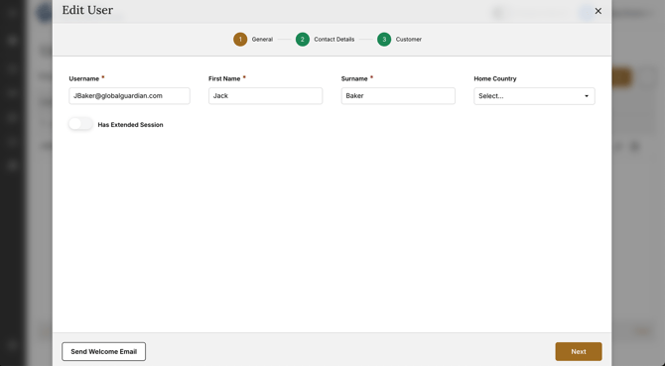Open the Home Country dropdown

tap(534, 96)
